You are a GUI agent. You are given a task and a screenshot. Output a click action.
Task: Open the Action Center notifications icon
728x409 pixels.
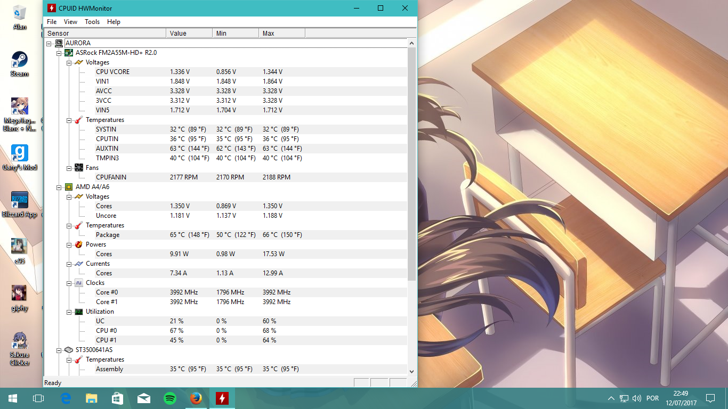point(710,398)
